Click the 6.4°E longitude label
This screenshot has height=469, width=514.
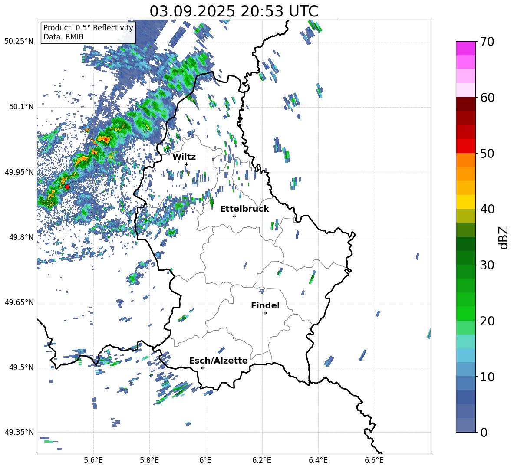(x=318, y=460)
